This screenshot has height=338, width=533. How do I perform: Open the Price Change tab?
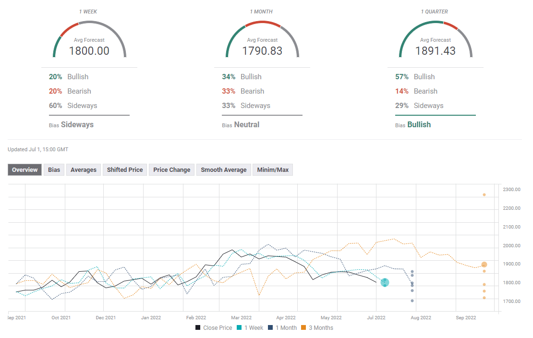coord(172,170)
